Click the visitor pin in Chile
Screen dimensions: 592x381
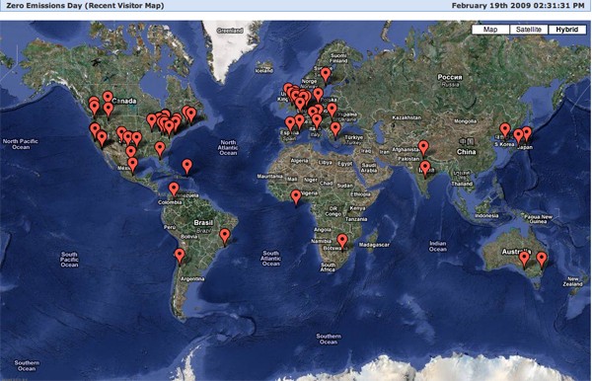click(180, 256)
